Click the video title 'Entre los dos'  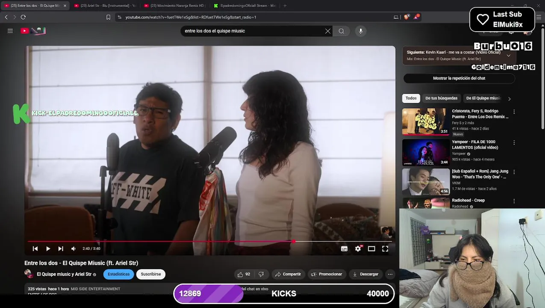[x=81, y=263]
